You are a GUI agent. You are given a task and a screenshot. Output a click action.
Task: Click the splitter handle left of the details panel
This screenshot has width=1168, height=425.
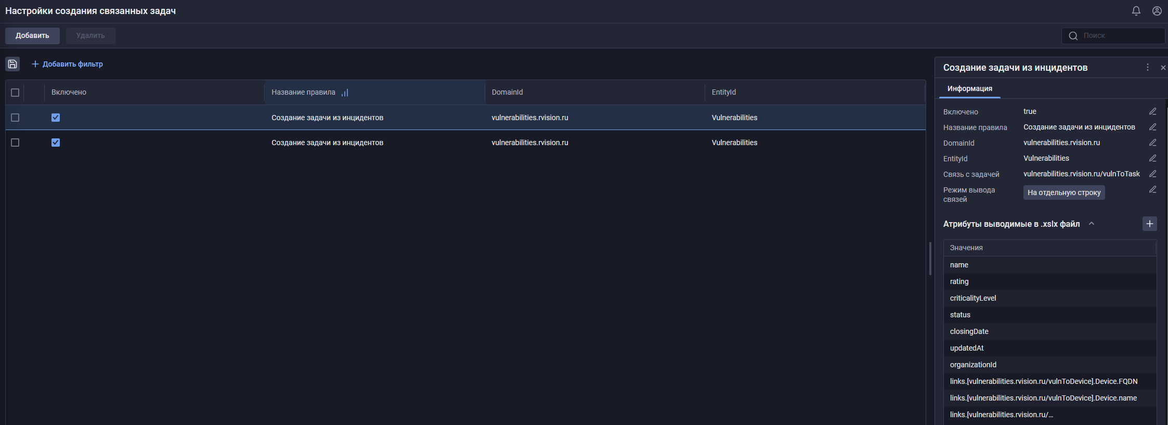(x=930, y=259)
